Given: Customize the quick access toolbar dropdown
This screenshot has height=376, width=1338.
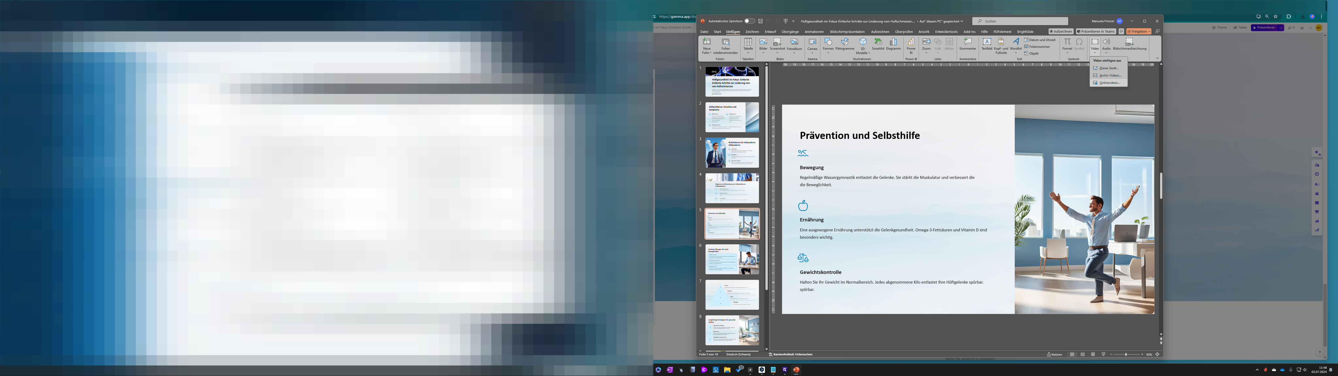Looking at the screenshot, I should point(793,21).
